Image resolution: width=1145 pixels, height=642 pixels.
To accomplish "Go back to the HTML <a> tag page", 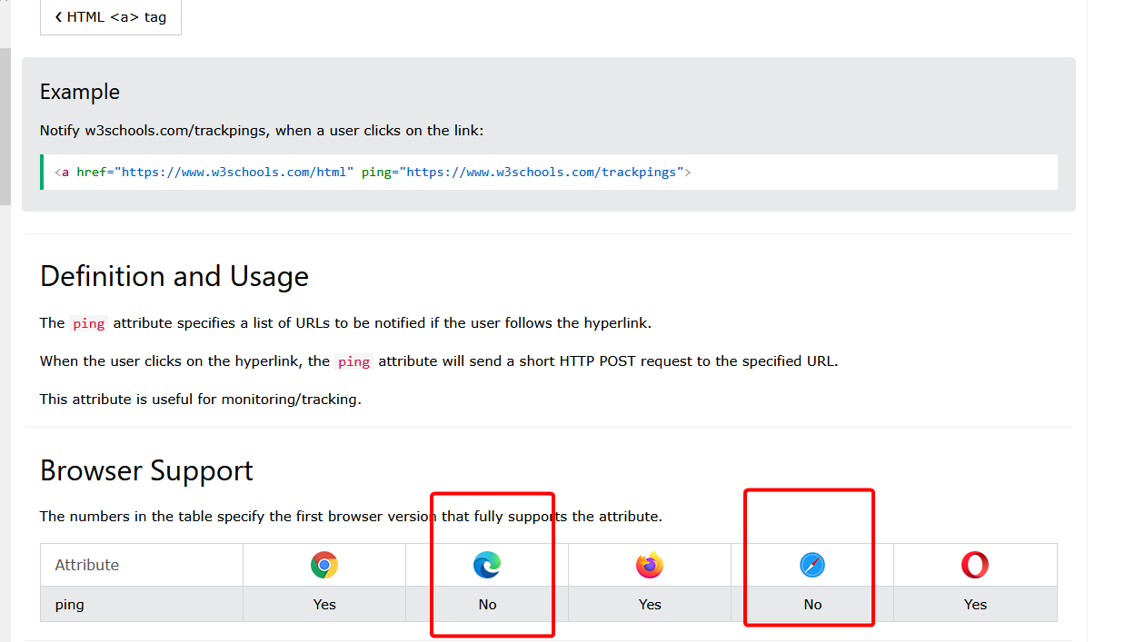I will [111, 16].
